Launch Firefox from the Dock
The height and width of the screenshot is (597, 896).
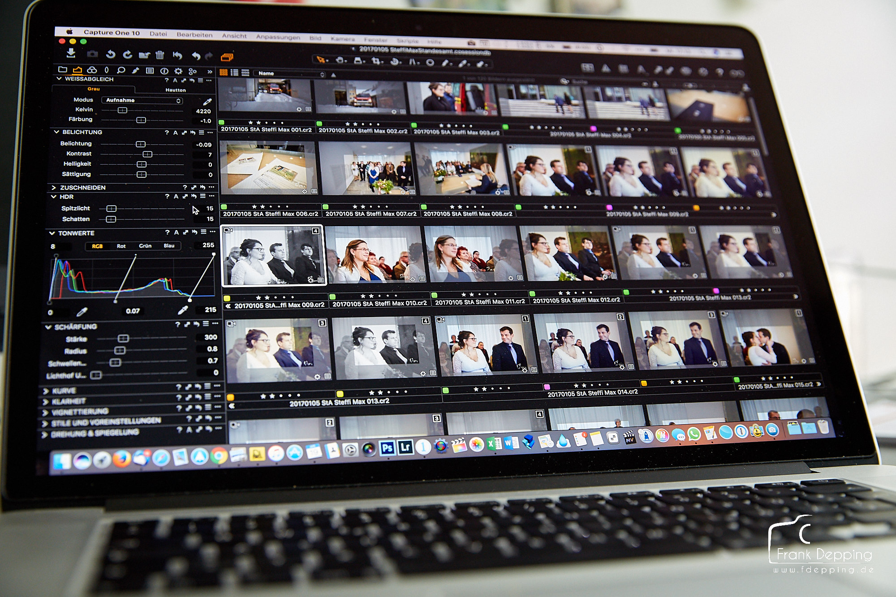click(x=121, y=459)
